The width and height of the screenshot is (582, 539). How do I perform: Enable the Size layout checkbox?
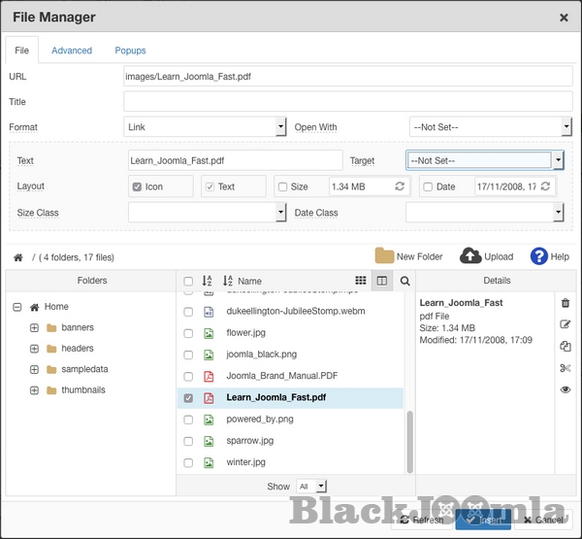(282, 187)
